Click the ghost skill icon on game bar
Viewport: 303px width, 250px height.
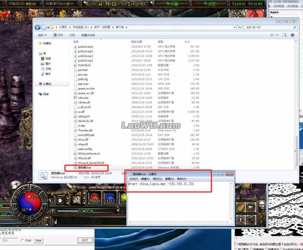(x=61, y=200)
